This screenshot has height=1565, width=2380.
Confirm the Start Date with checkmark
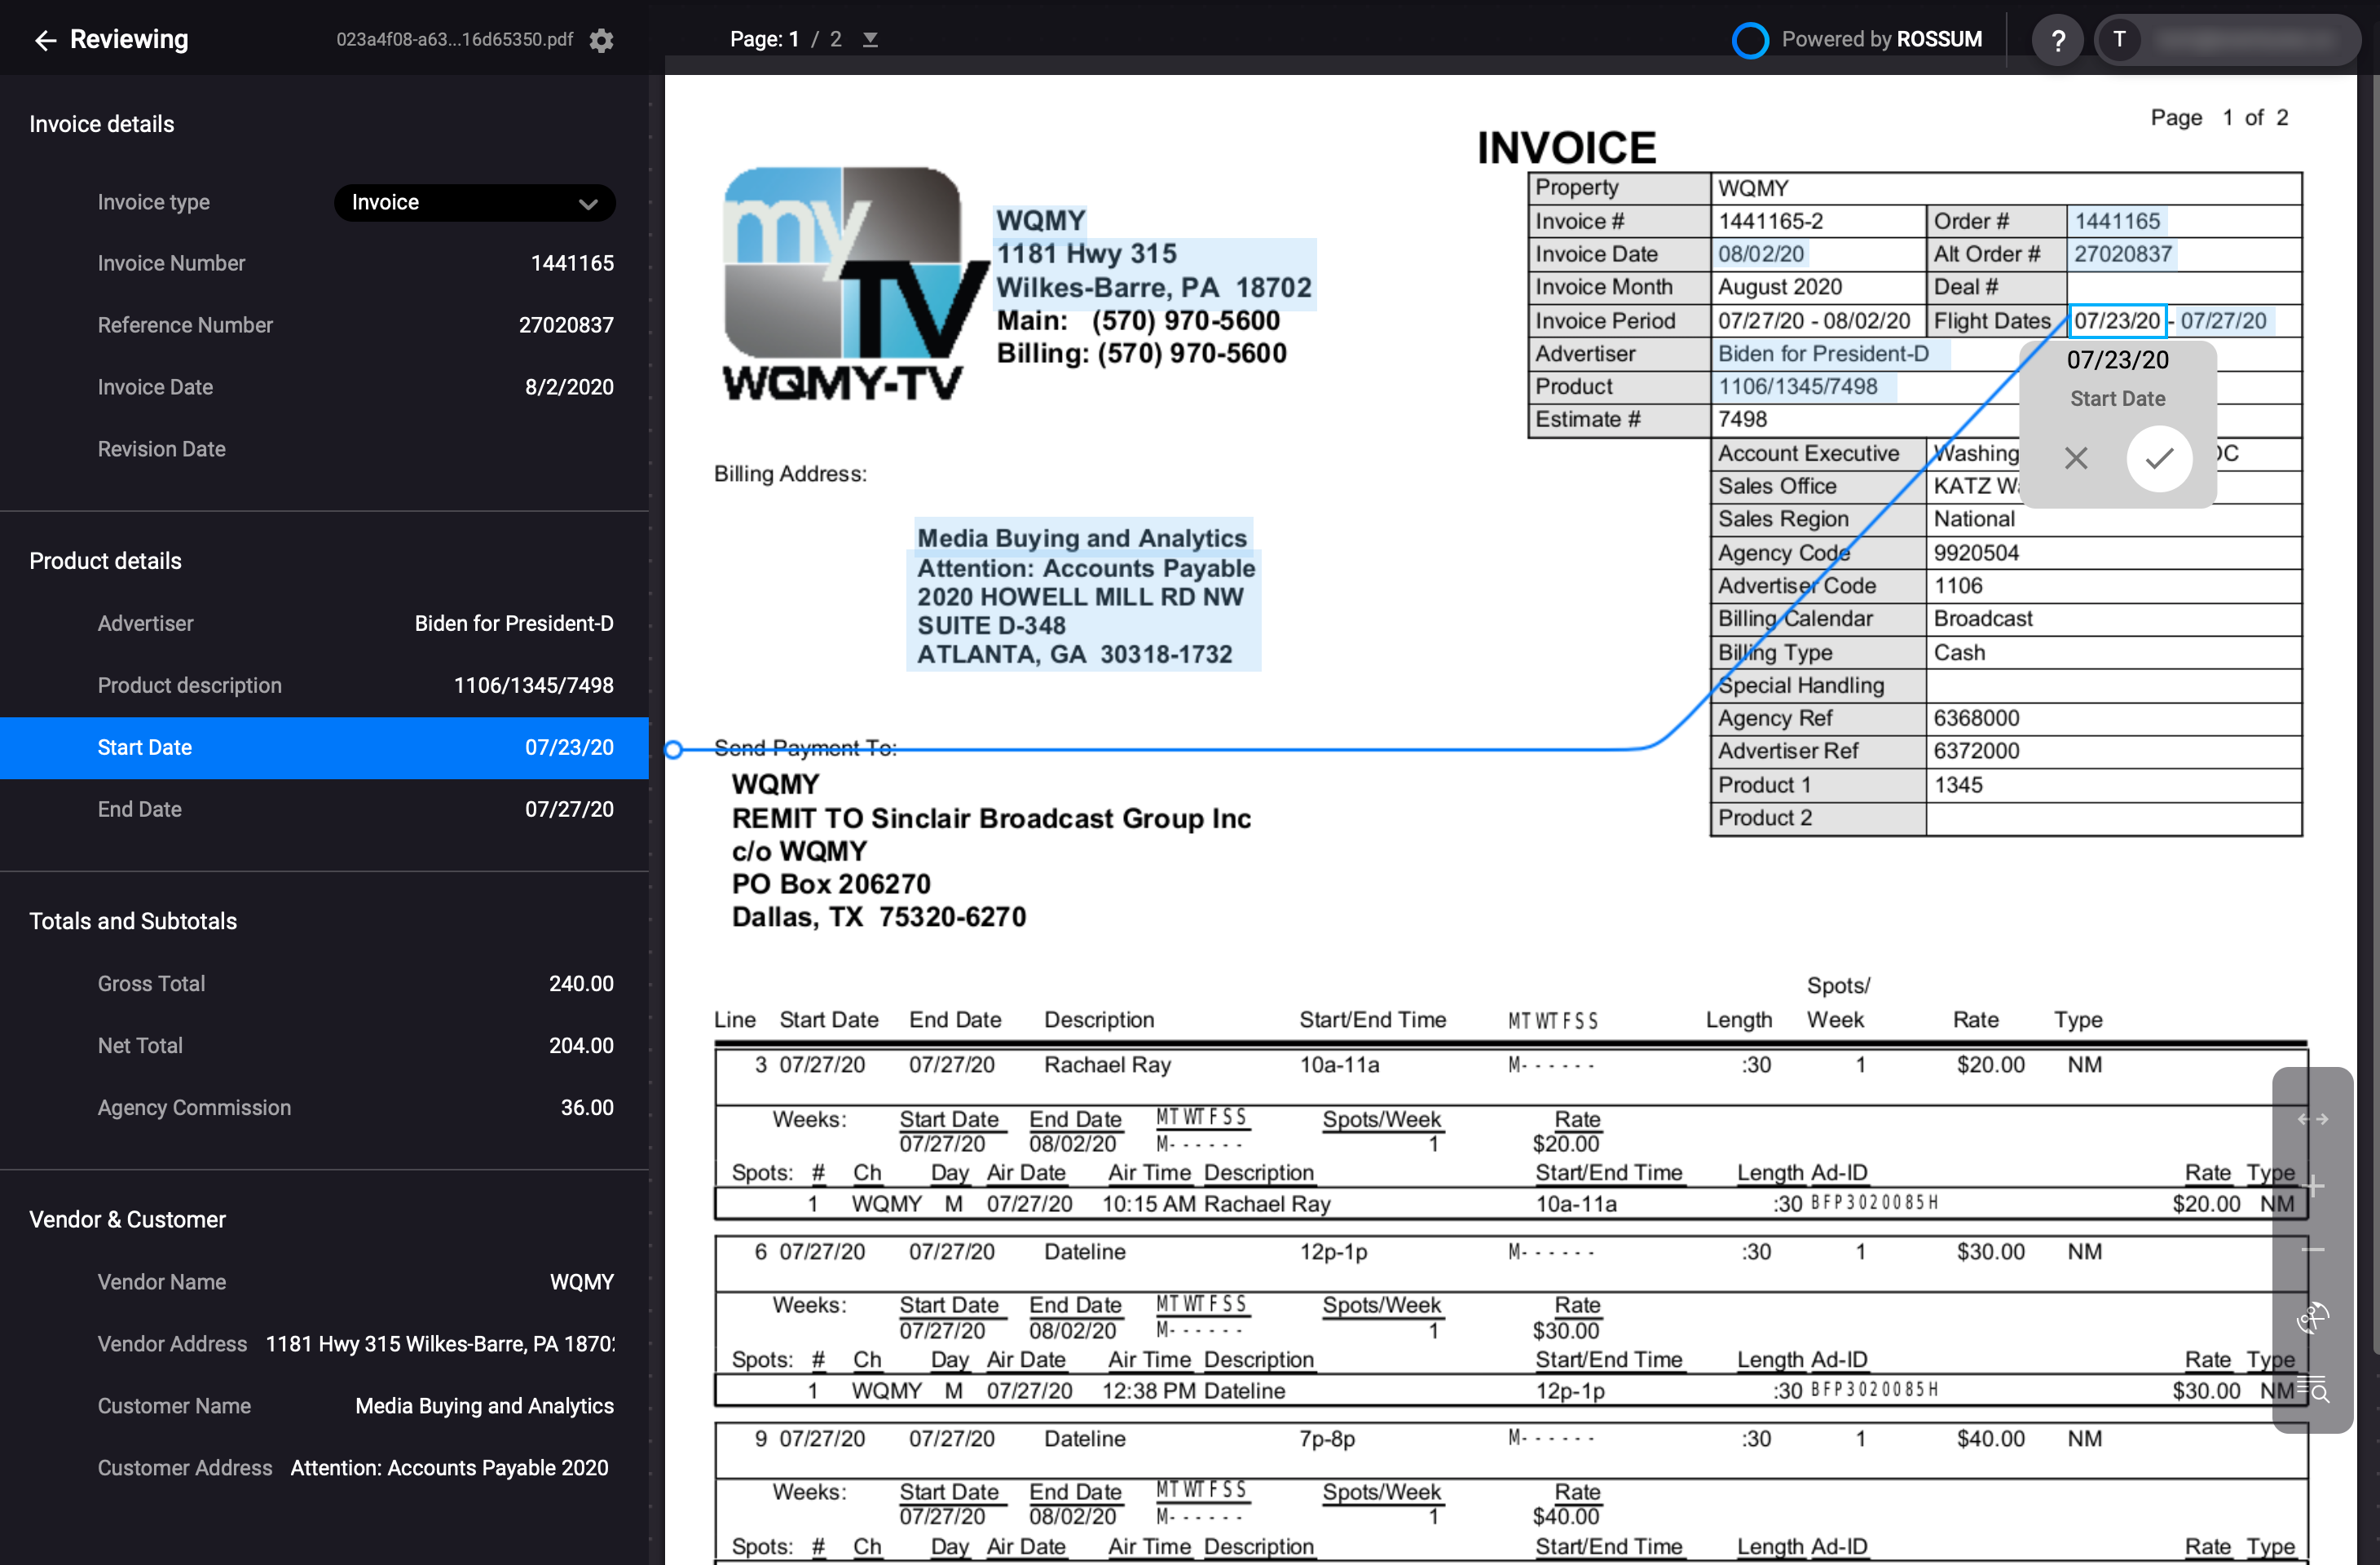[x=2159, y=458]
